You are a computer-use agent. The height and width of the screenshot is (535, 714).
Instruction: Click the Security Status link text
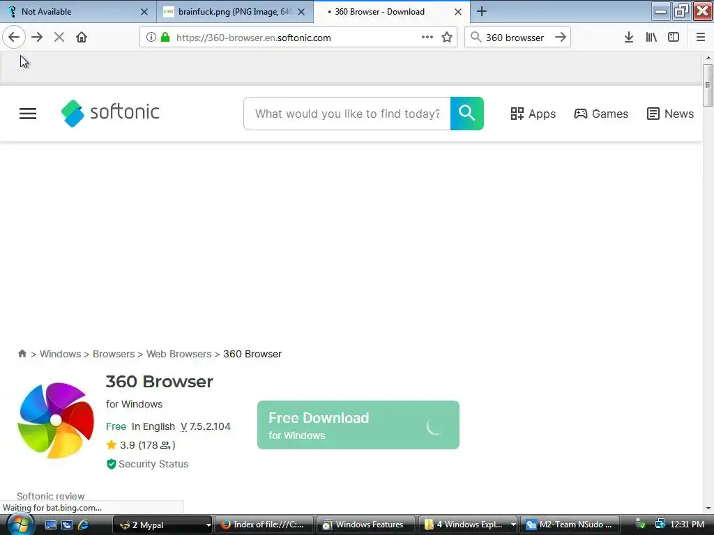pos(153,464)
